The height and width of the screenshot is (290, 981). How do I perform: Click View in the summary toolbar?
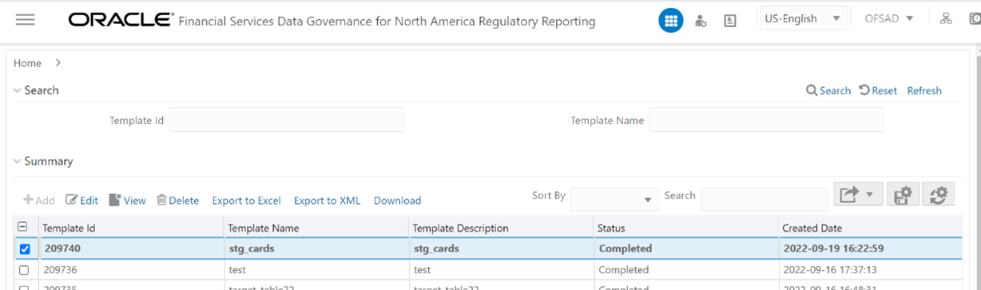[x=127, y=201]
